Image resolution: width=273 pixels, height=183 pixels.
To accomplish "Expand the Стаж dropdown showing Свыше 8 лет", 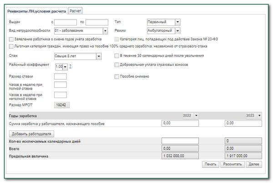I will click(x=99, y=56).
